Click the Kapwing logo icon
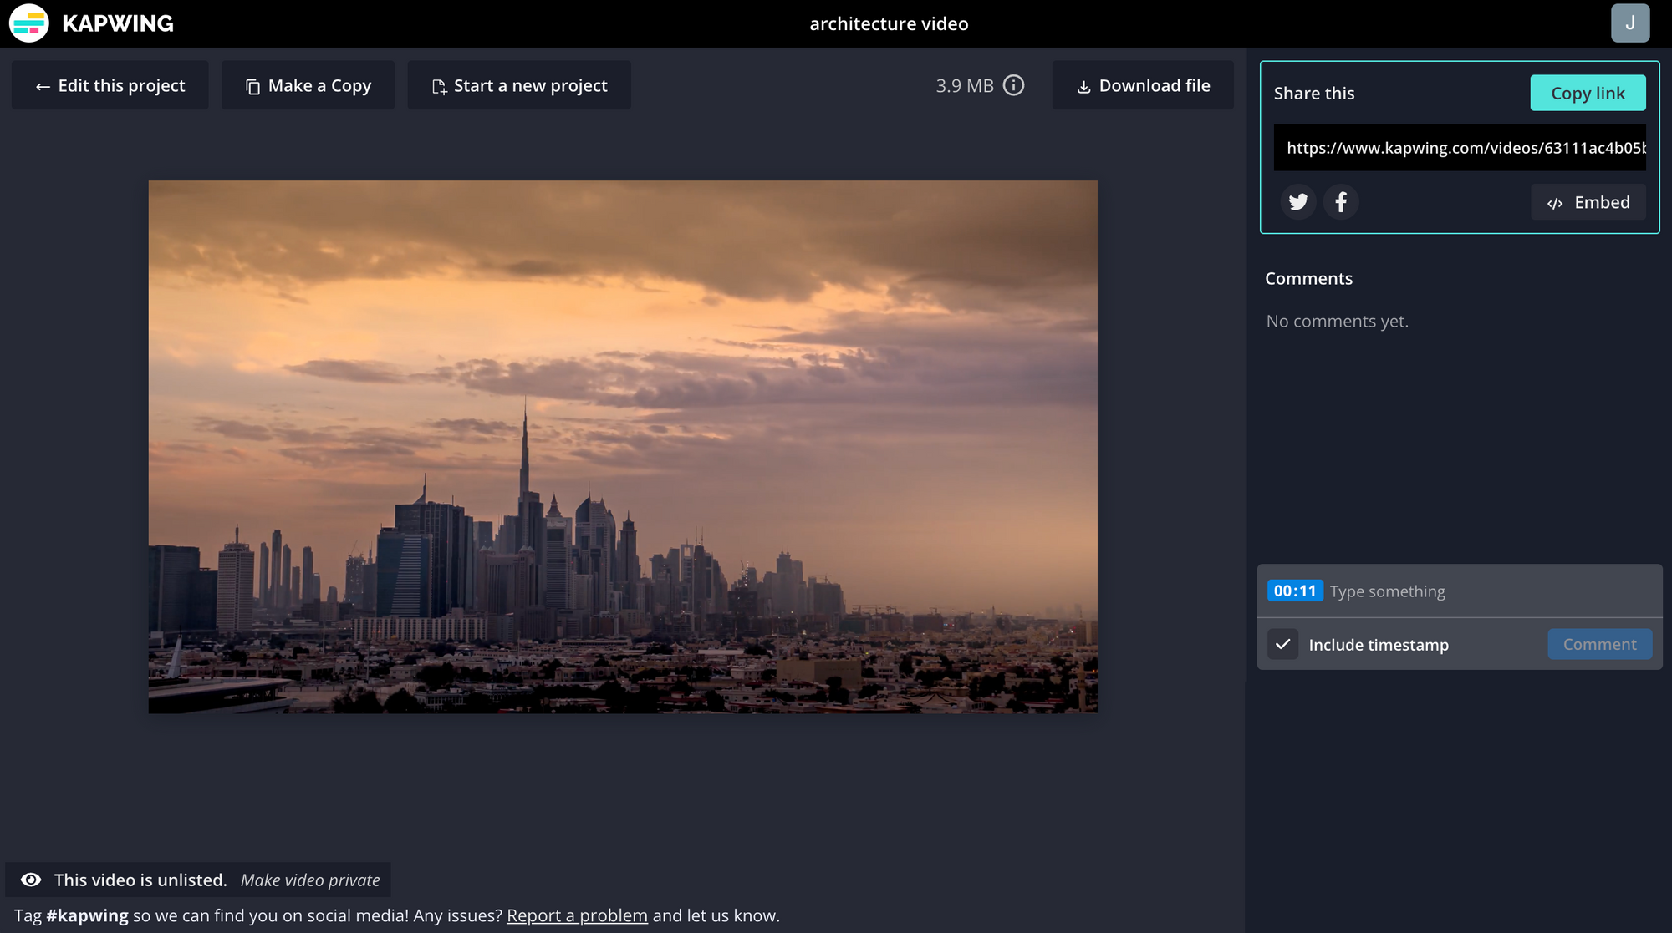 (x=29, y=23)
